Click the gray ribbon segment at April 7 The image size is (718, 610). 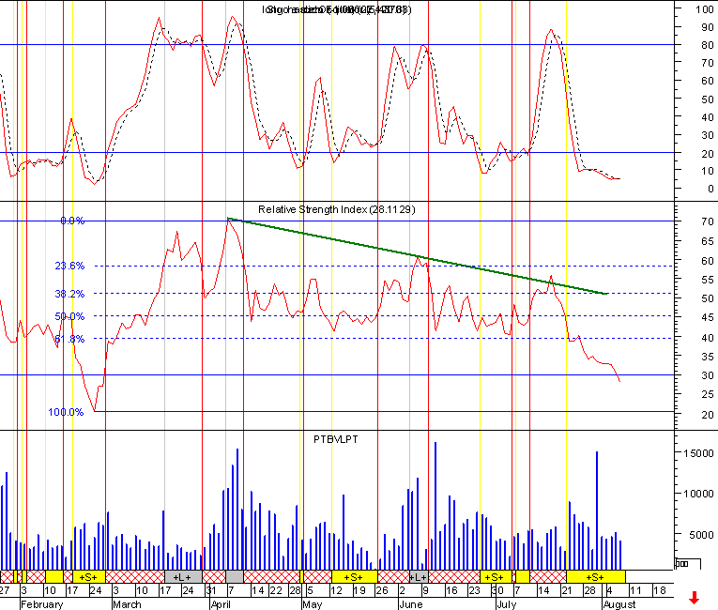pyautogui.click(x=235, y=576)
